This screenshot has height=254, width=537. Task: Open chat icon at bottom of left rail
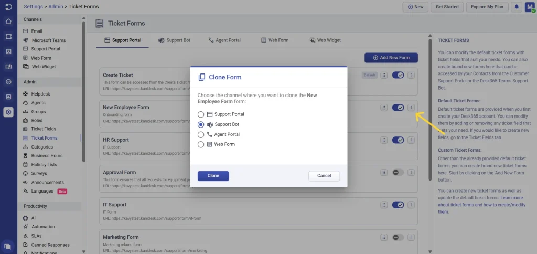(7, 246)
